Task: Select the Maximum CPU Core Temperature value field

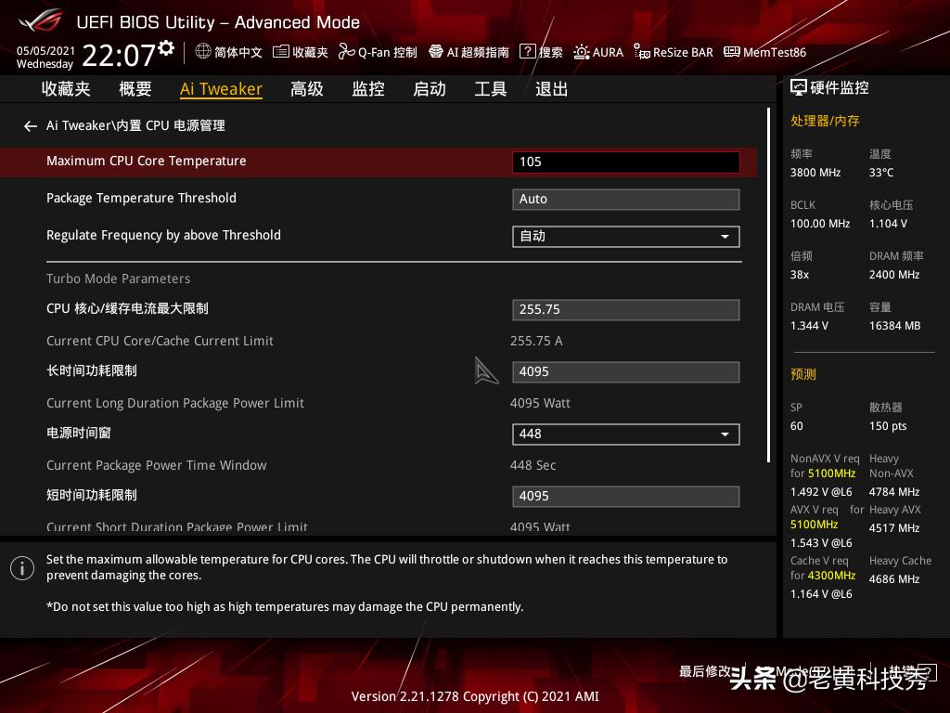Action: 625,162
